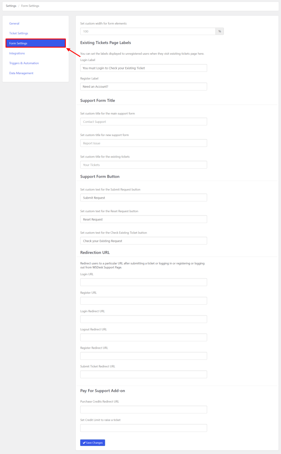281x454 pixels.
Task: Click the Save Changes button
Action: click(x=92, y=442)
